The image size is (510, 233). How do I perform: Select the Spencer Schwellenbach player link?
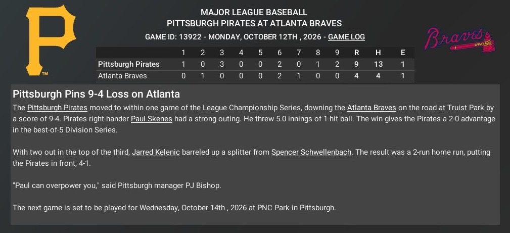coord(311,152)
